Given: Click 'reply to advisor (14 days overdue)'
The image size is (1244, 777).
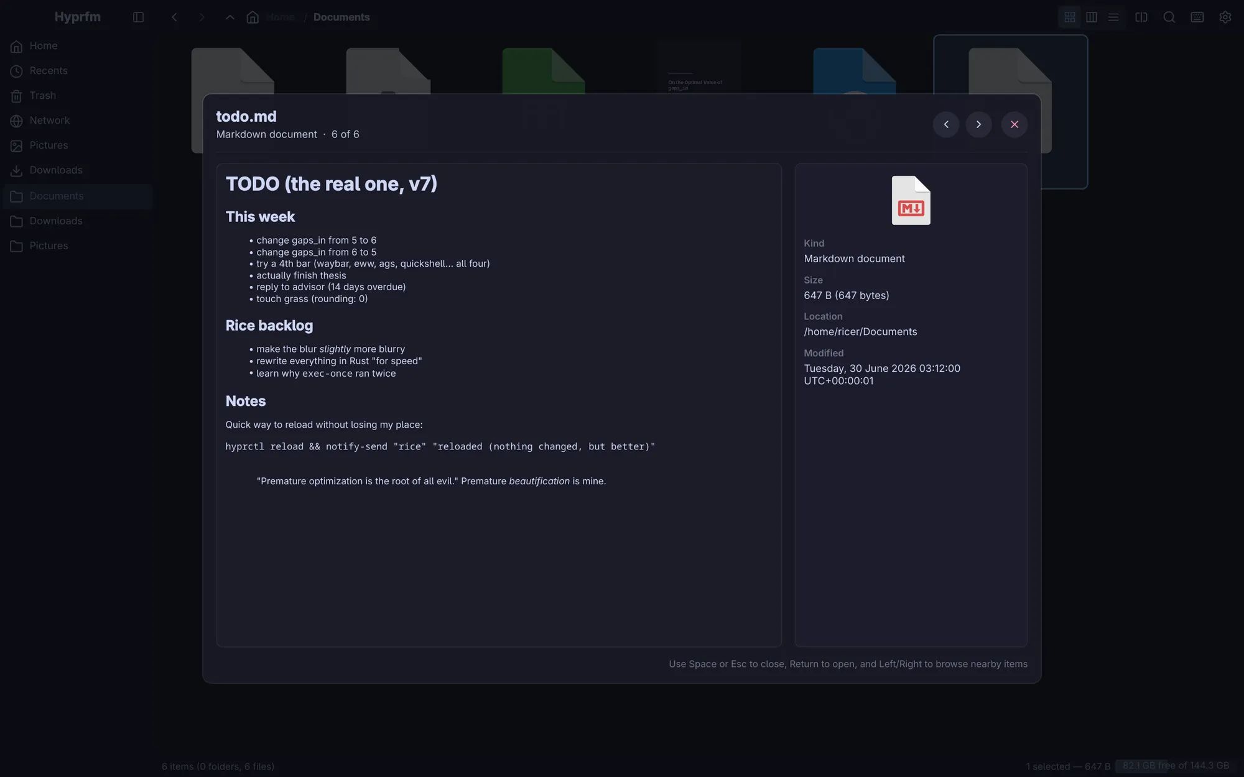Looking at the screenshot, I should coord(331,287).
